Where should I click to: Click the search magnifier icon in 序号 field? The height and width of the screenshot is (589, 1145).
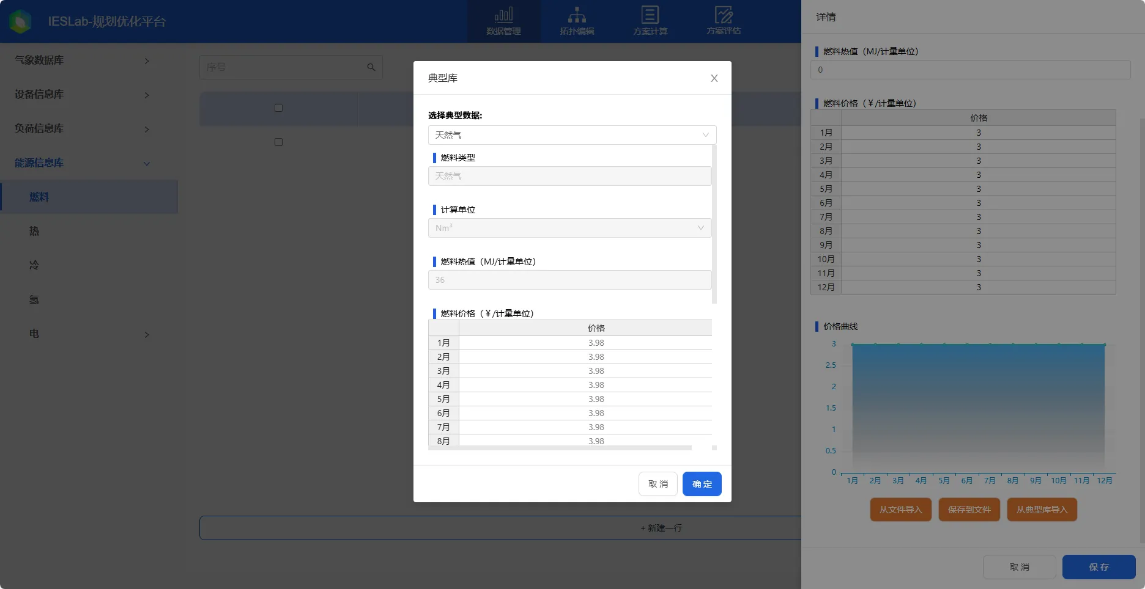point(371,67)
